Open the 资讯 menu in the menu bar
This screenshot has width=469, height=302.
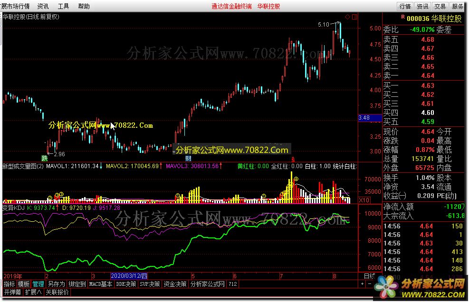tap(43, 6)
